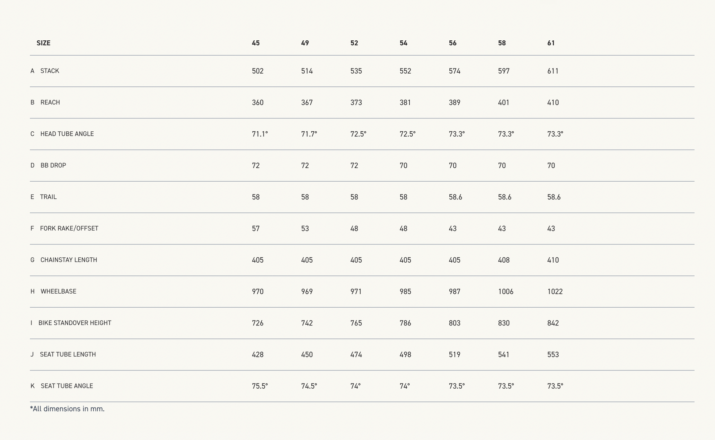Image resolution: width=715 pixels, height=440 pixels.
Task: Click the HEAD TUBE ANGLE label
Action: [x=67, y=134]
